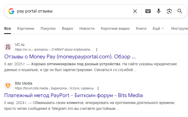Clear the search query with X
Screen dimensions: 188x117
135,11
